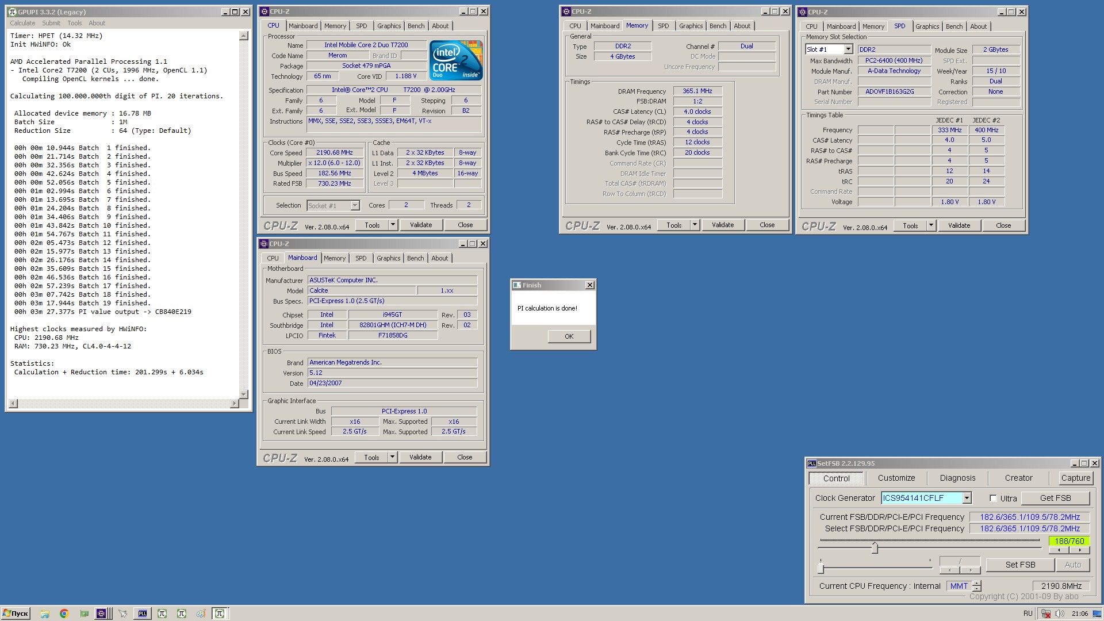The height and width of the screenshot is (621, 1104).
Task: Open the Socket #1 selection dropdown
Action: point(355,205)
